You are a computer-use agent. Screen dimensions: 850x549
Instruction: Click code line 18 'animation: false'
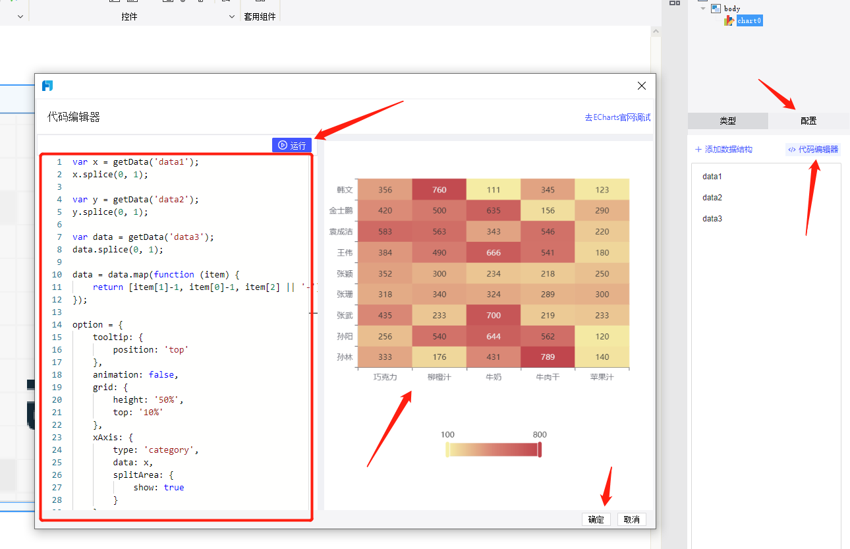click(136, 374)
